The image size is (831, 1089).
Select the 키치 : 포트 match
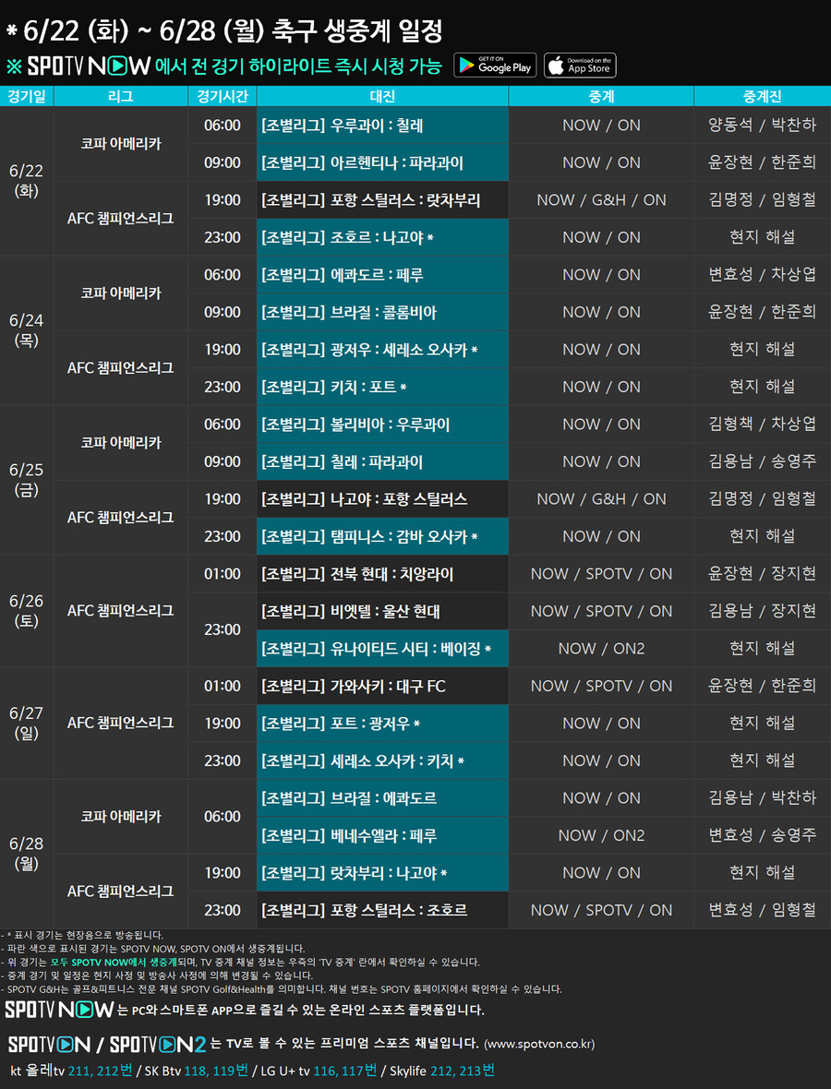[x=382, y=387]
